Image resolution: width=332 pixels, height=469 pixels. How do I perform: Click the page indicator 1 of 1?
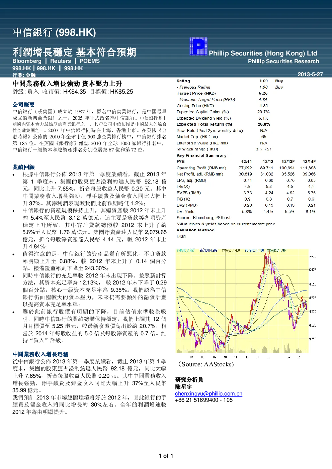coord(166,456)
